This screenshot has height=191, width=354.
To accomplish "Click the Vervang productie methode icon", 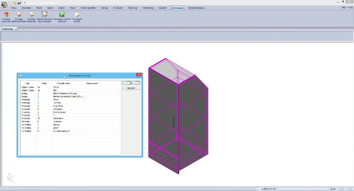I will [62, 15].
